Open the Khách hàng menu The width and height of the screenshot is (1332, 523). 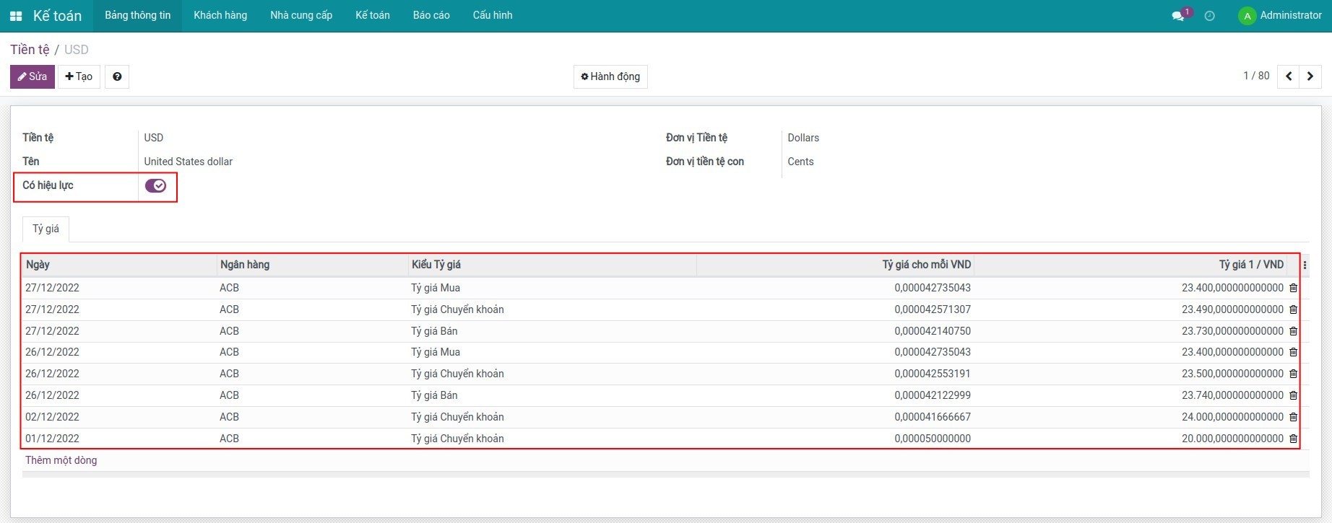(x=220, y=15)
